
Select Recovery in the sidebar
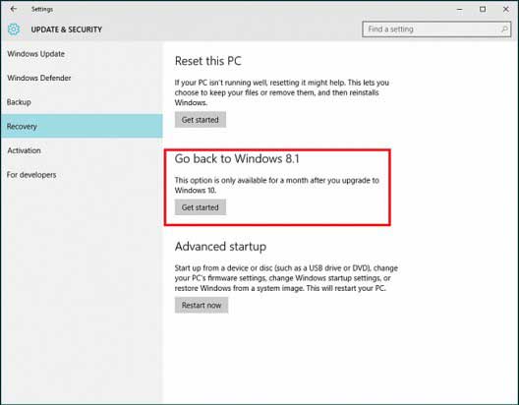(82, 126)
